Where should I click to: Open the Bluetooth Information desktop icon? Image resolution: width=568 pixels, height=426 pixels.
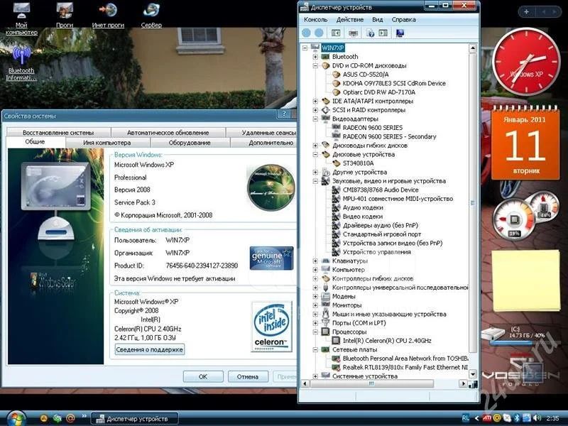[x=21, y=63]
